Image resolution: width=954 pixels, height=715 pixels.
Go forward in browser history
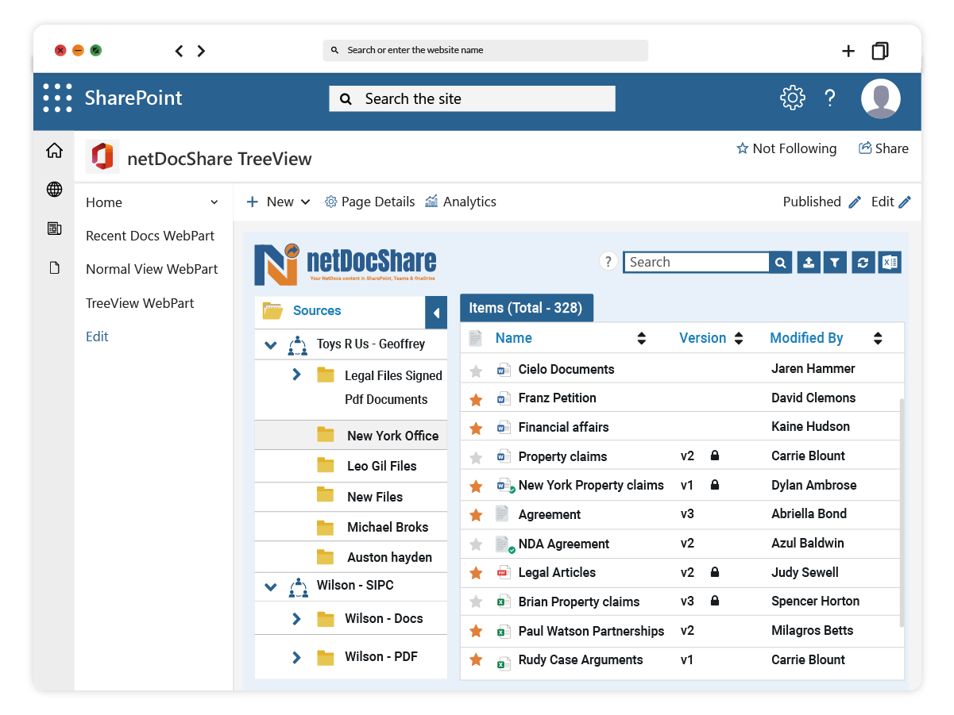(x=201, y=51)
